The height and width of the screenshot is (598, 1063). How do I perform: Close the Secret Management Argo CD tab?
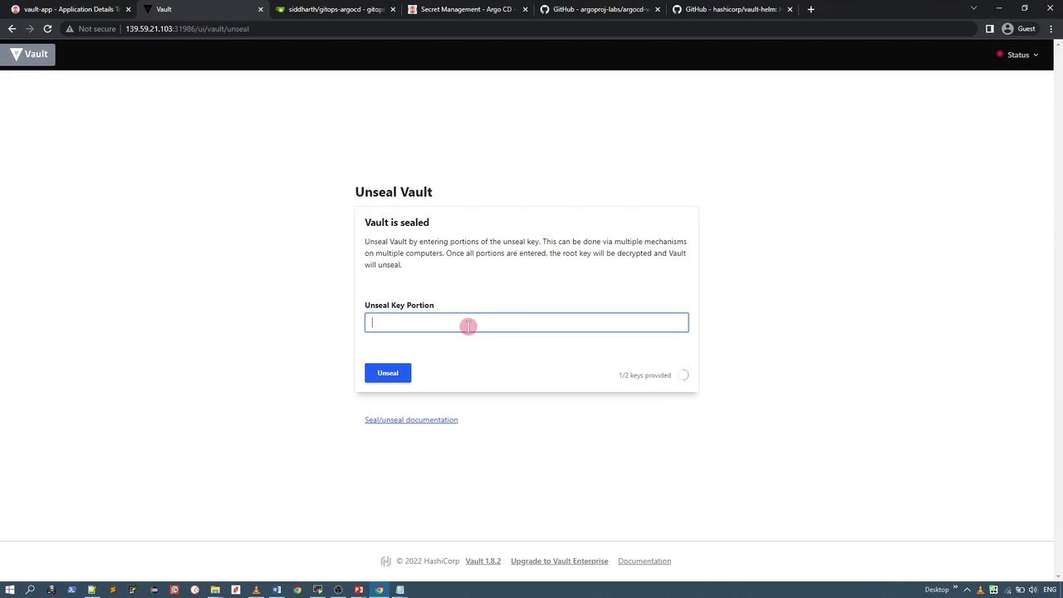(x=525, y=9)
